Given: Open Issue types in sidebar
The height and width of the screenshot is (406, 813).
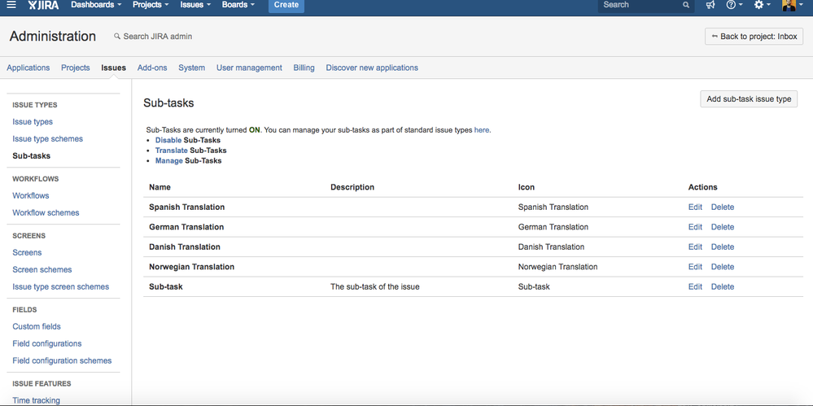Looking at the screenshot, I should tap(33, 122).
